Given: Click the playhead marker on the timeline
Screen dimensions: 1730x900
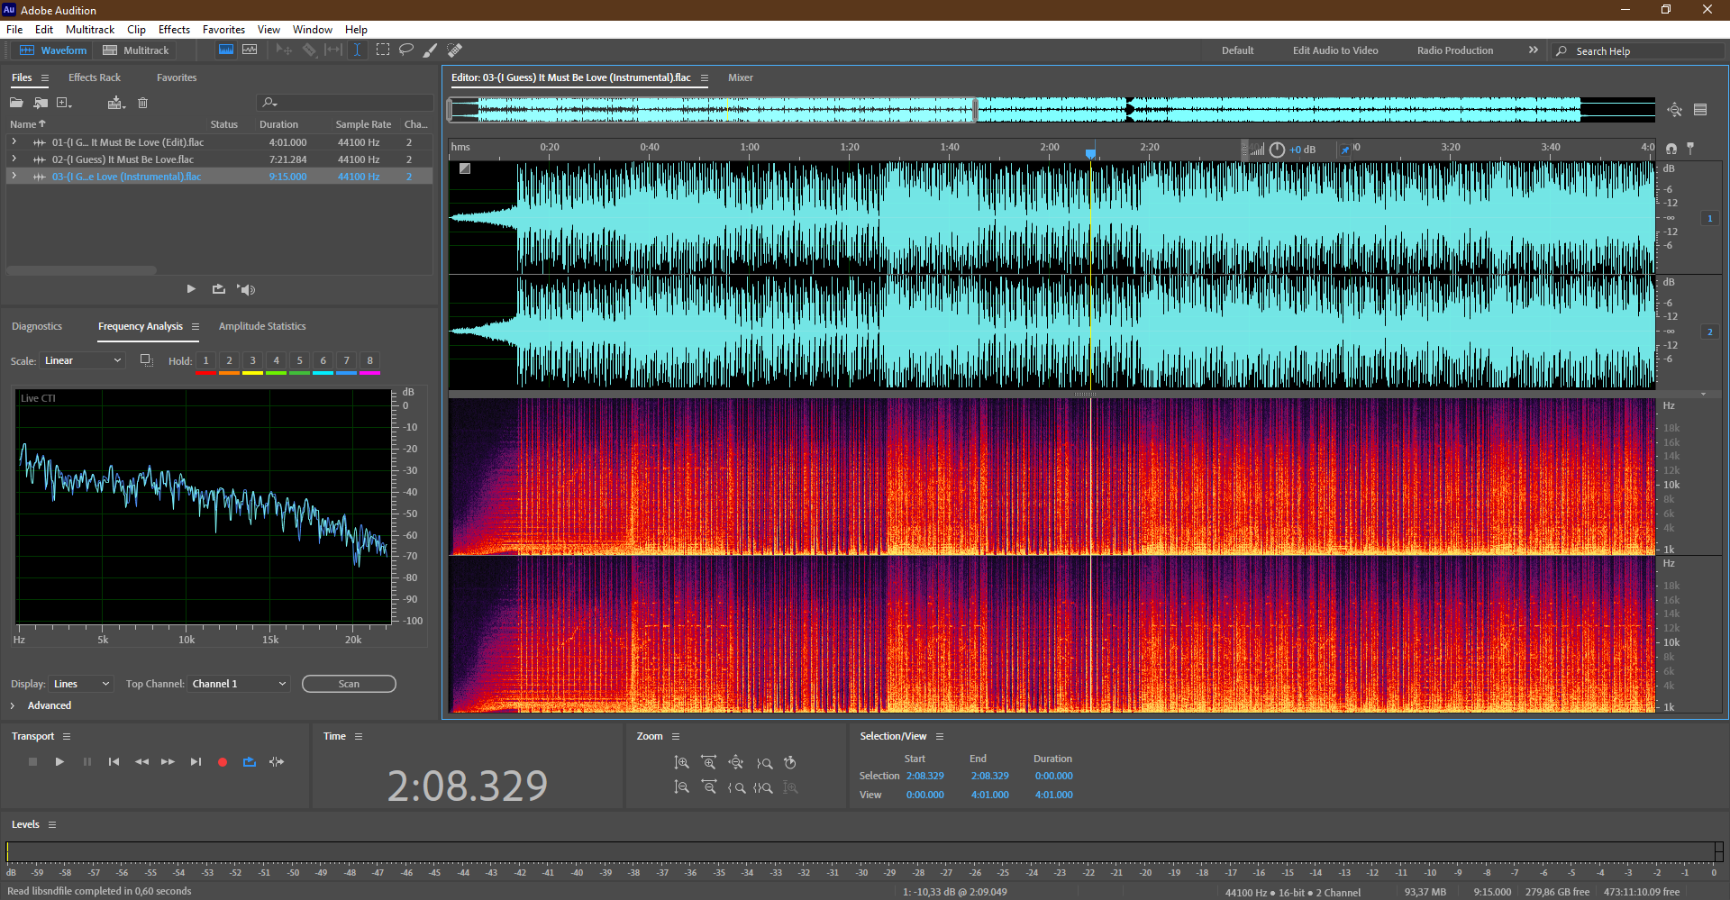Looking at the screenshot, I should 1090,154.
